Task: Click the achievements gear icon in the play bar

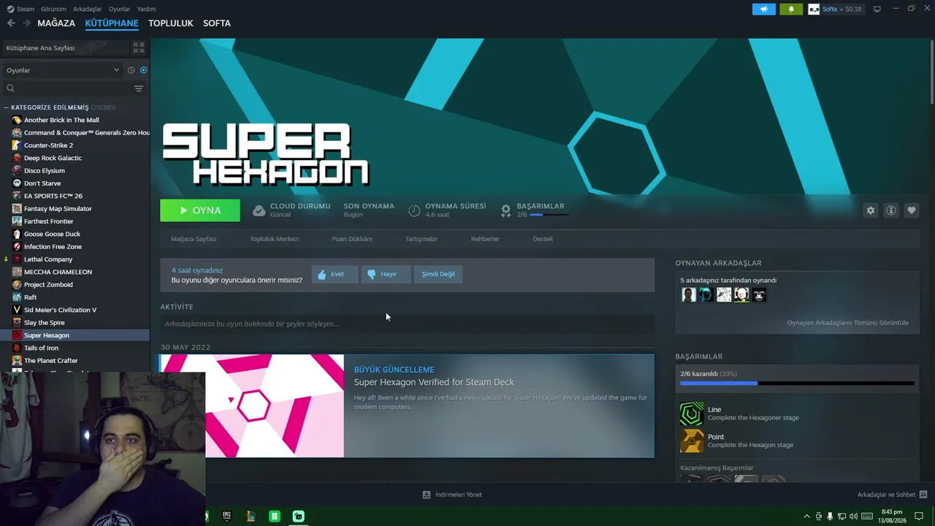Action: (505, 210)
